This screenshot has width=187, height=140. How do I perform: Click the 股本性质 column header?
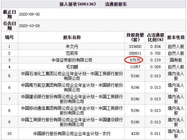[176, 37]
